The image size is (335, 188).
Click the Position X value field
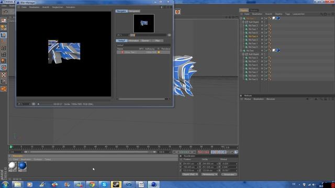(x=189, y=163)
